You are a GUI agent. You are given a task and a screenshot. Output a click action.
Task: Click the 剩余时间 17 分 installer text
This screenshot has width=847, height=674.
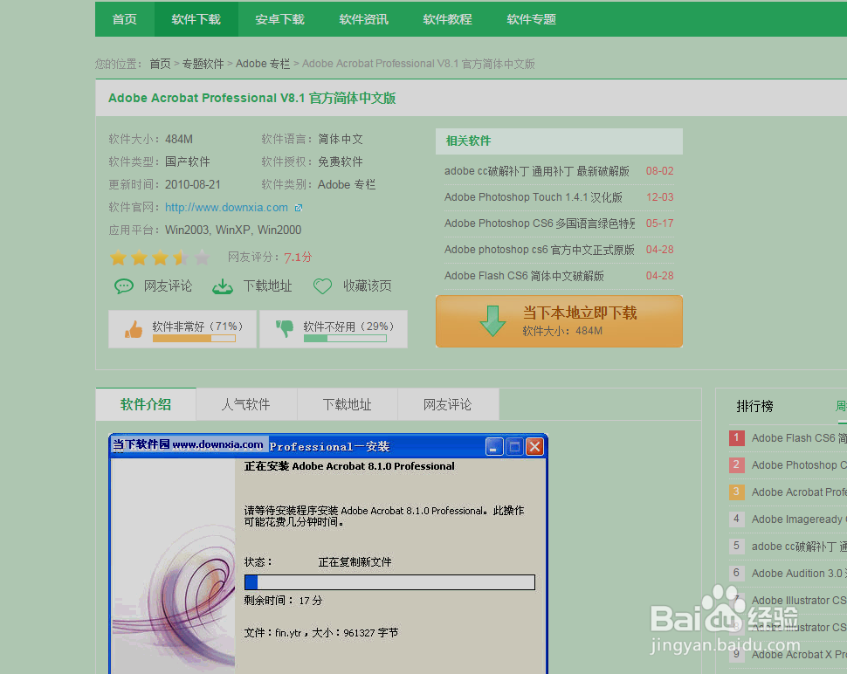[283, 601]
